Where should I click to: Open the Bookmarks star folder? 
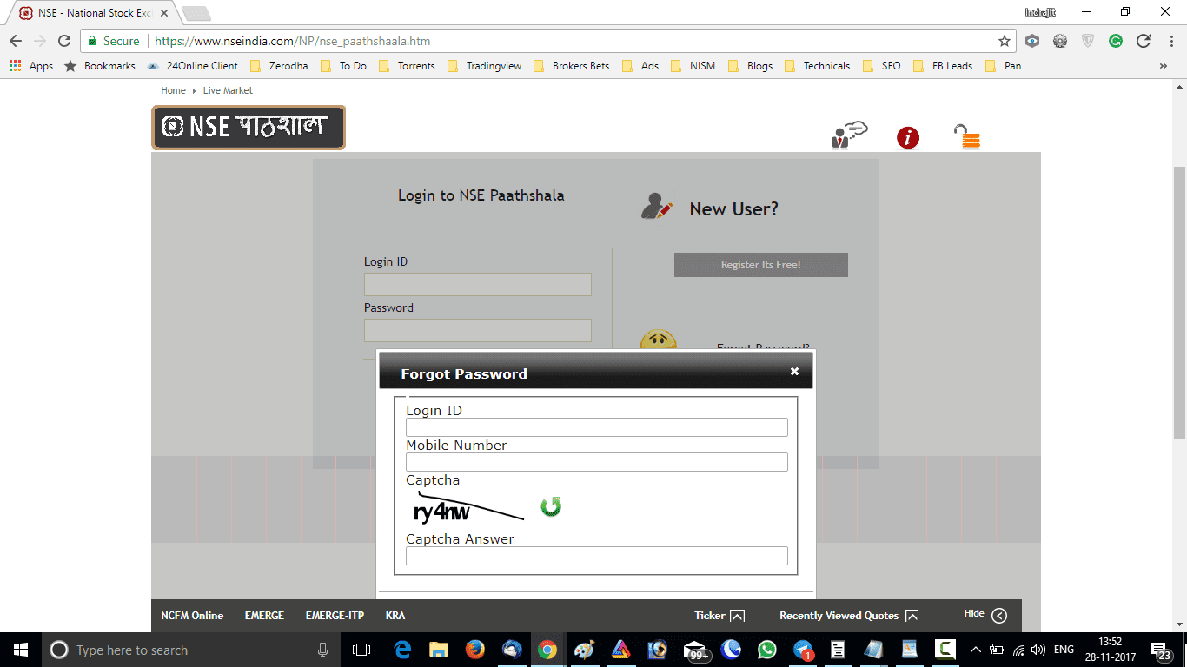coord(100,66)
